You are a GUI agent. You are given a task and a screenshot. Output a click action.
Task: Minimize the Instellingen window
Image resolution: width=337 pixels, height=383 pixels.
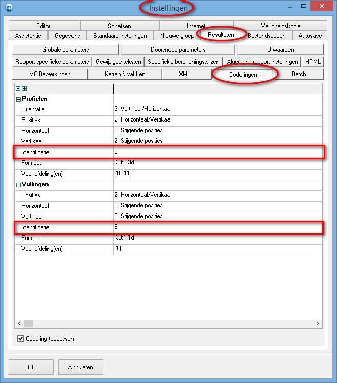[290, 6]
